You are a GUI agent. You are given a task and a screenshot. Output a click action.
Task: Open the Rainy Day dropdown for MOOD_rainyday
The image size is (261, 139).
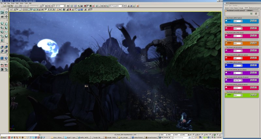pyautogui.click(x=238, y=80)
